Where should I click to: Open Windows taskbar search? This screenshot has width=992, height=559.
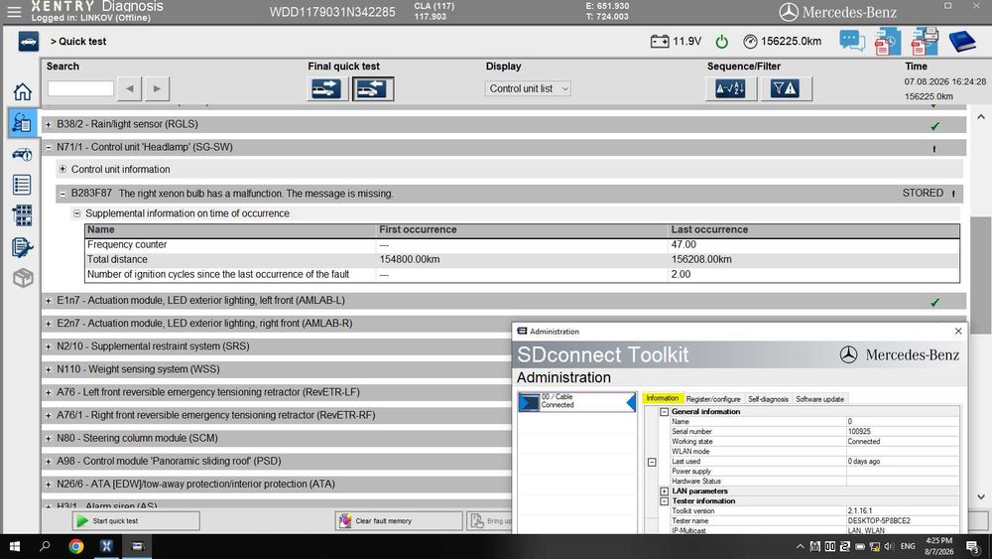click(45, 546)
